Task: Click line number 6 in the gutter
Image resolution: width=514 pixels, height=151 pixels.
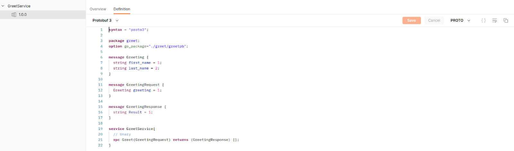Action: 101,57
